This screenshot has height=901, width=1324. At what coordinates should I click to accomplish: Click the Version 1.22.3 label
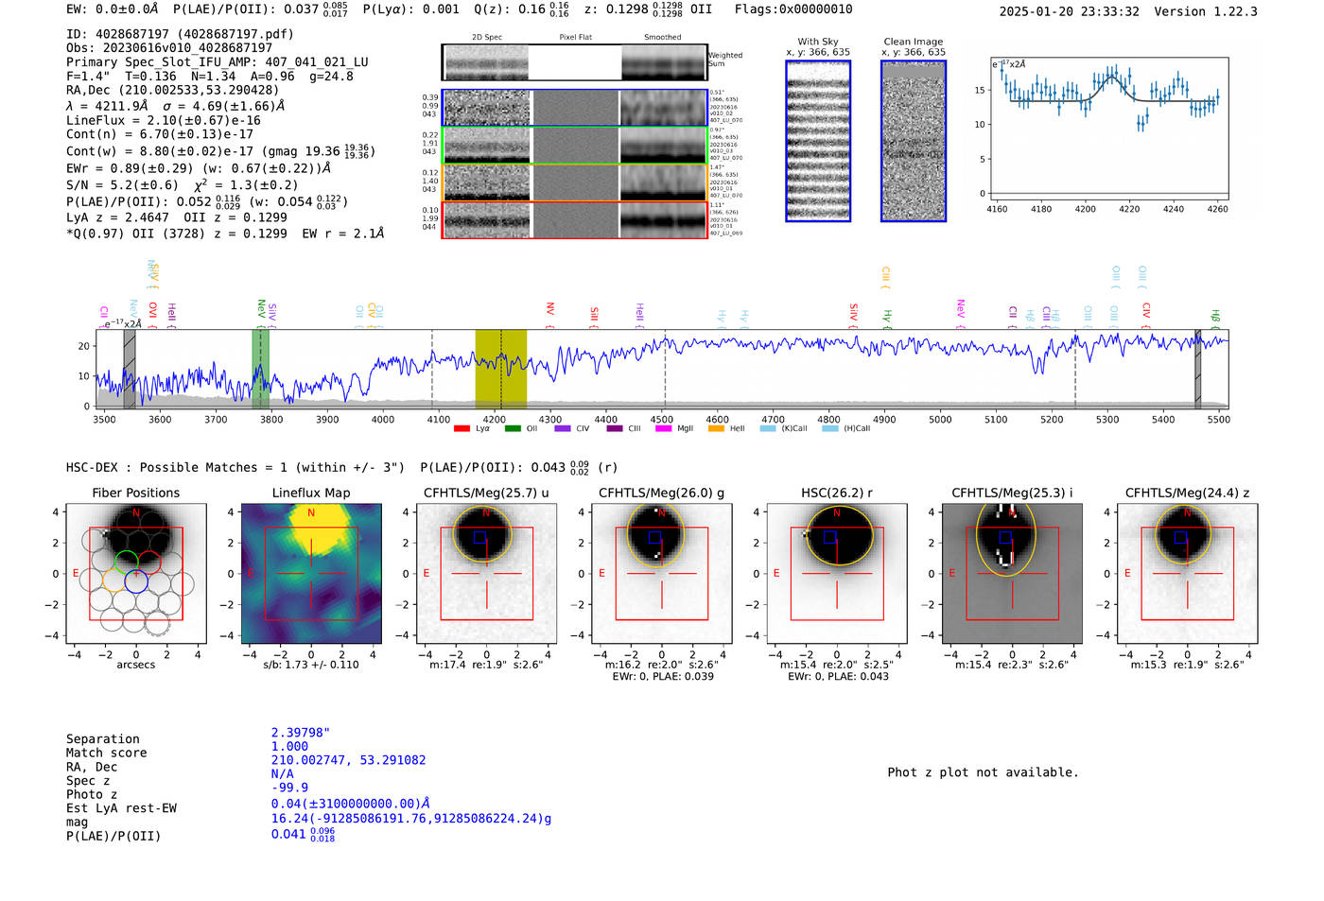pyautogui.click(x=1206, y=11)
